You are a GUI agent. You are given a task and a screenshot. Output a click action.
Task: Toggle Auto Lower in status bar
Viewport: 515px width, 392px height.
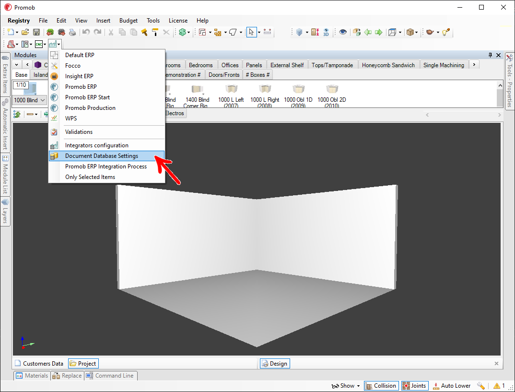click(452, 386)
